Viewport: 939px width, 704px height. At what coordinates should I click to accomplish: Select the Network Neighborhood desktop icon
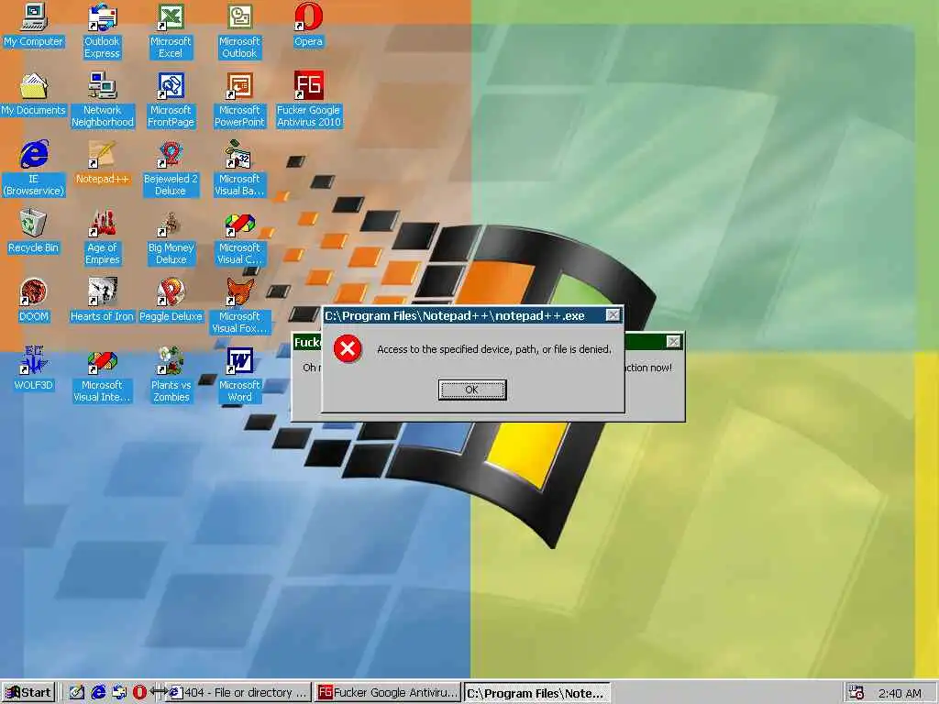tap(103, 100)
